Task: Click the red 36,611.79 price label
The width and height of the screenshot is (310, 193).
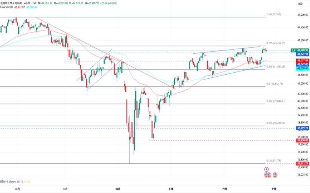Action: [302, 163]
